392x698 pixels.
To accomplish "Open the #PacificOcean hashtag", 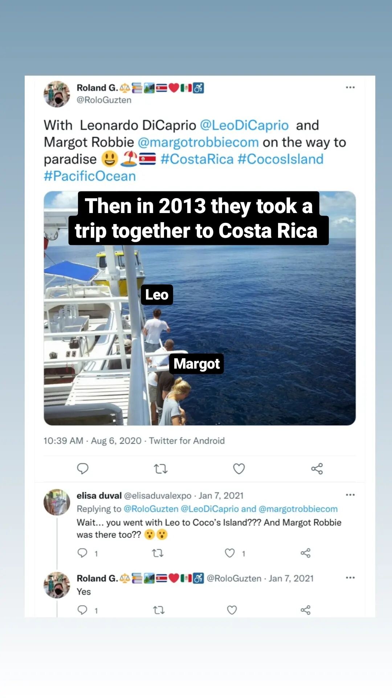I will coord(90,176).
